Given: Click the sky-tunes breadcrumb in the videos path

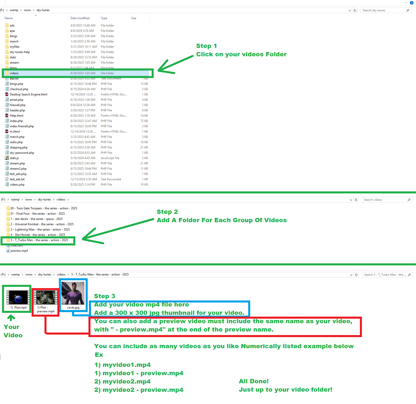Looking at the screenshot, I should tap(44, 199).
